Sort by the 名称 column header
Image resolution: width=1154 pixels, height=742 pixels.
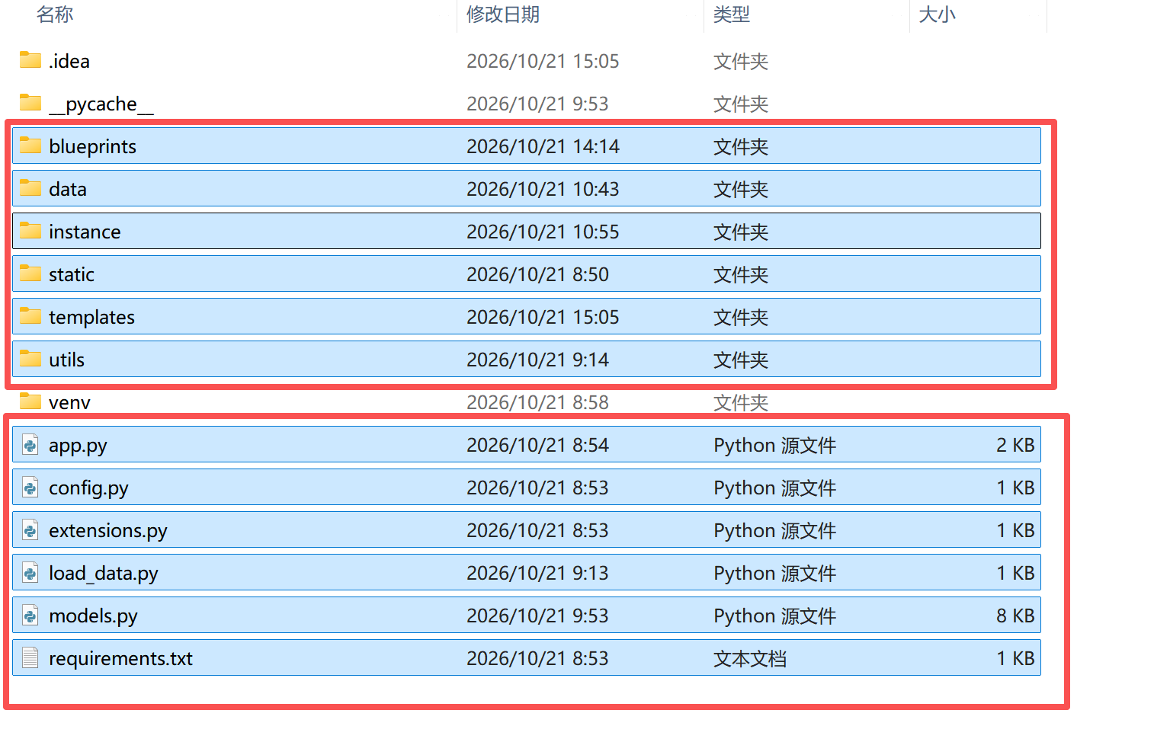pyautogui.click(x=55, y=14)
